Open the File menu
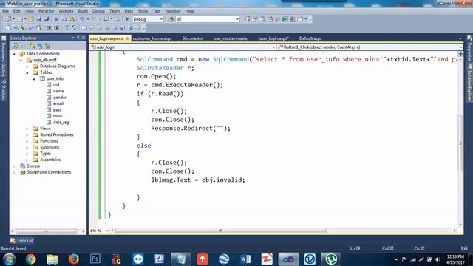The image size is (473, 266). (x=5, y=11)
